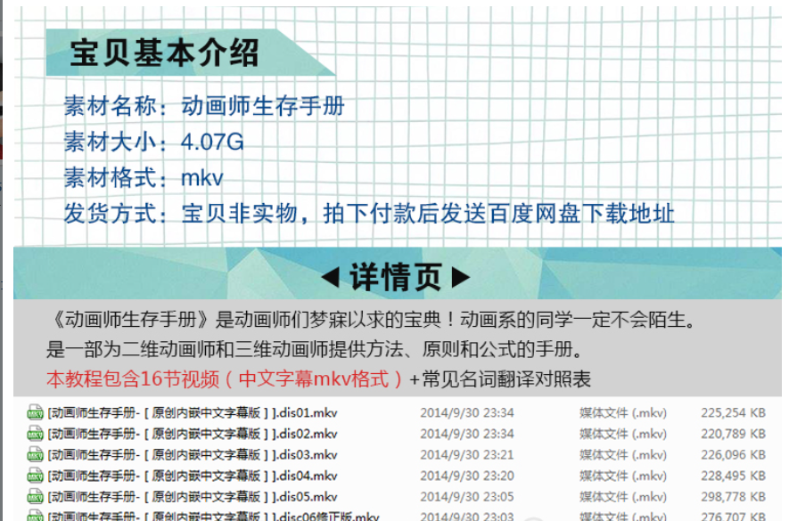
Task: Click the 2014/9/30 23:21 date of dis03.mkv
Action: (466, 455)
